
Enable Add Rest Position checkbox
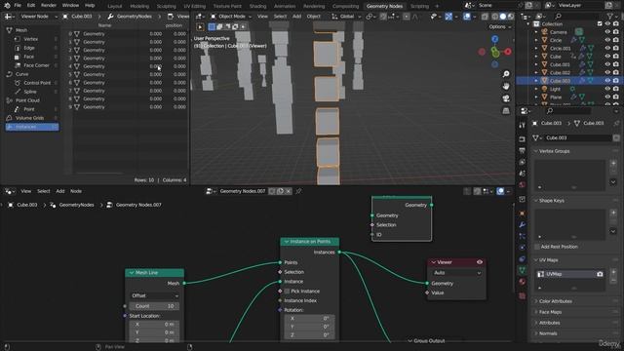click(537, 247)
